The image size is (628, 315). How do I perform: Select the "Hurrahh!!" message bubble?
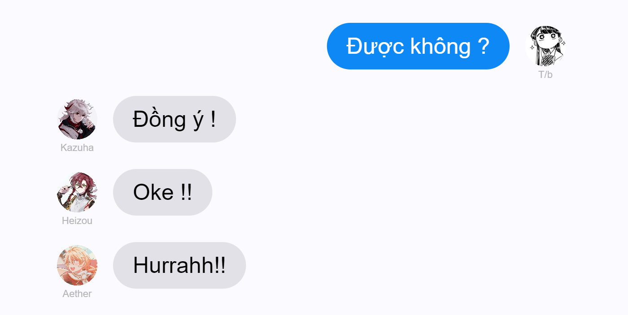click(179, 265)
